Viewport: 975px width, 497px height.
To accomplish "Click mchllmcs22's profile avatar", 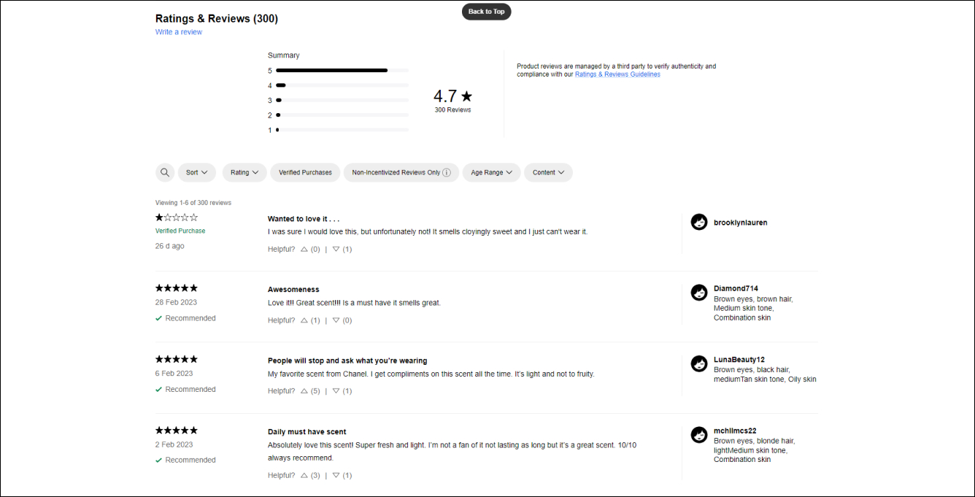I will (x=699, y=435).
